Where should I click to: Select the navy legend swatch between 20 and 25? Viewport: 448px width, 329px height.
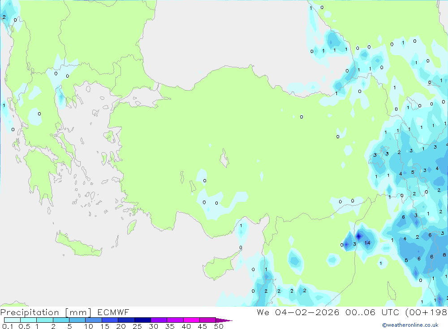point(126,320)
